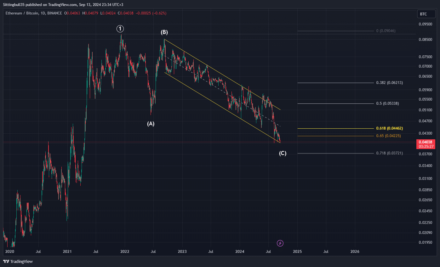Click price axis label 0.08500
440x267 pixels.
pos(426,40)
